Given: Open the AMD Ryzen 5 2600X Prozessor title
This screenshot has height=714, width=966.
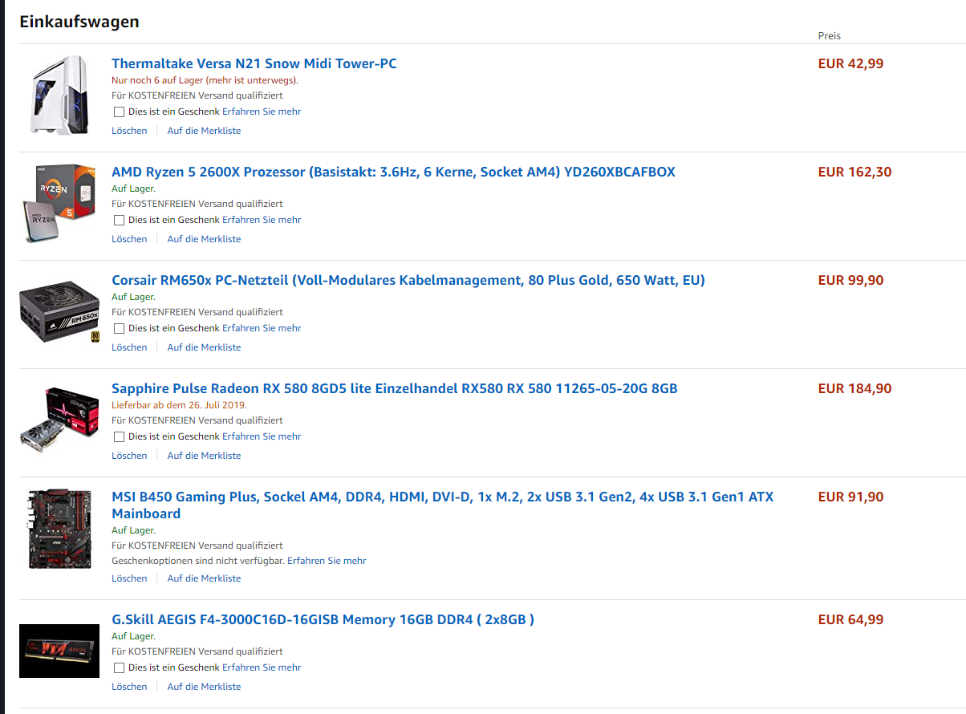Looking at the screenshot, I should pos(393,172).
